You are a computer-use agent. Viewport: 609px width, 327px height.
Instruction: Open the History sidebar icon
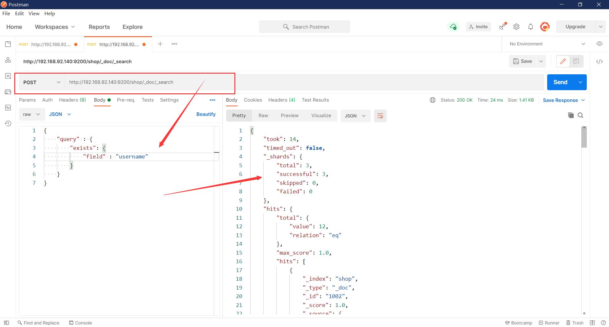click(x=8, y=123)
